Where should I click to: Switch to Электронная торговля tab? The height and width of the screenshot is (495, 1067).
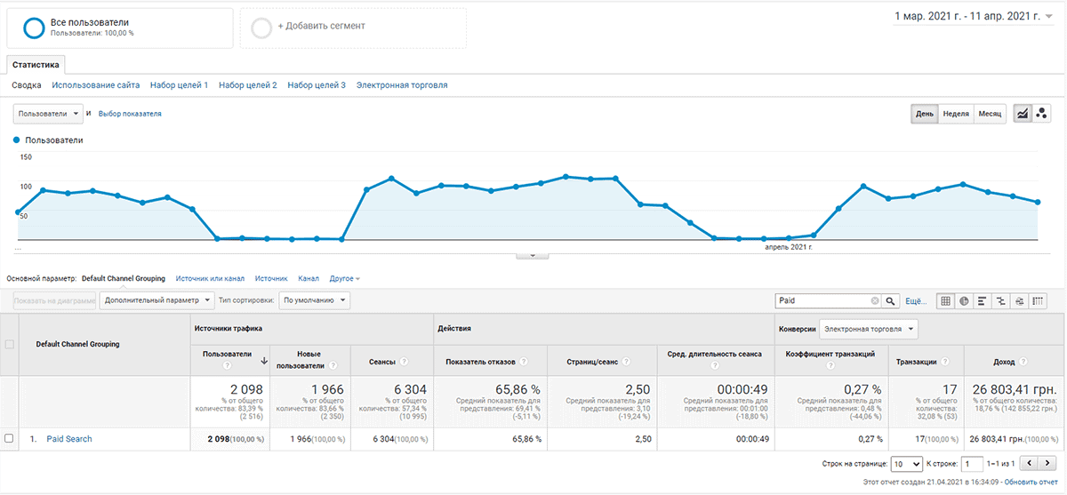point(402,85)
